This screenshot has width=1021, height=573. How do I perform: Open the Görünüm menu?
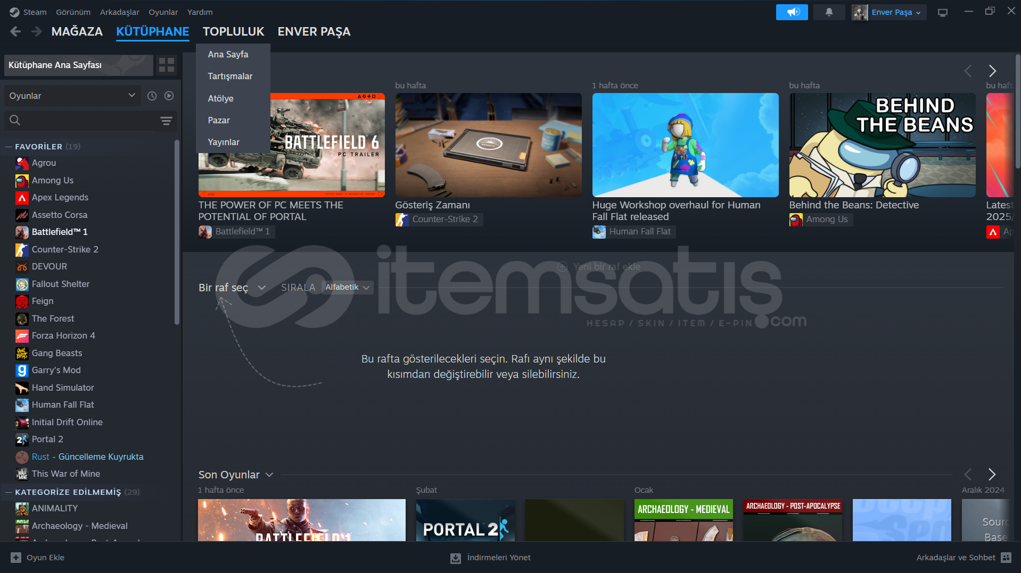tap(73, 12)
